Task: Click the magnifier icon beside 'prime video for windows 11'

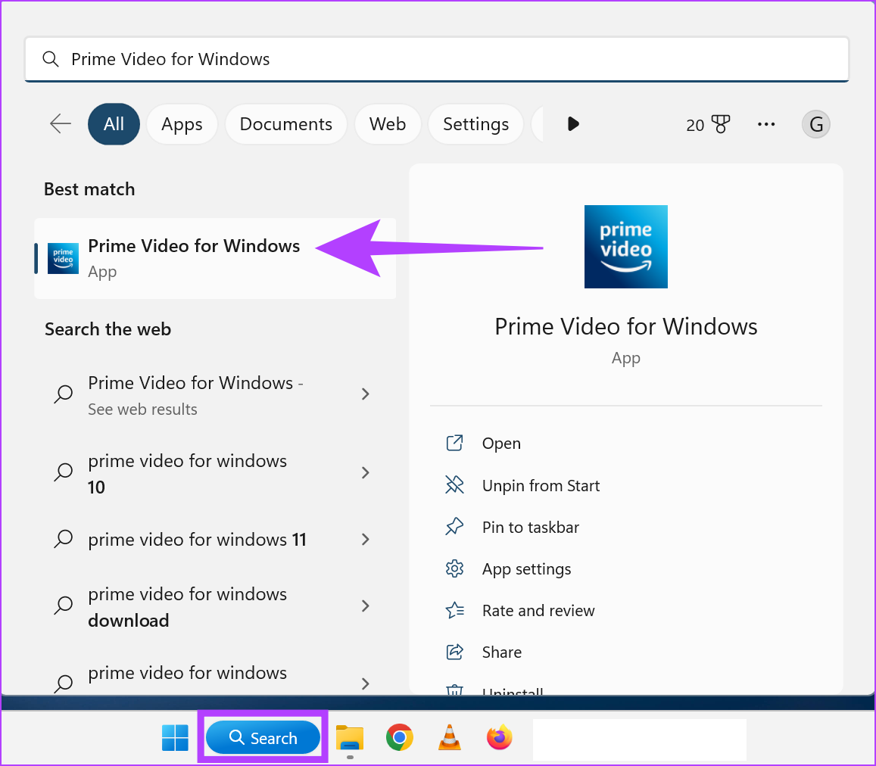Action: pyautogui.click(x=63, y=539)
